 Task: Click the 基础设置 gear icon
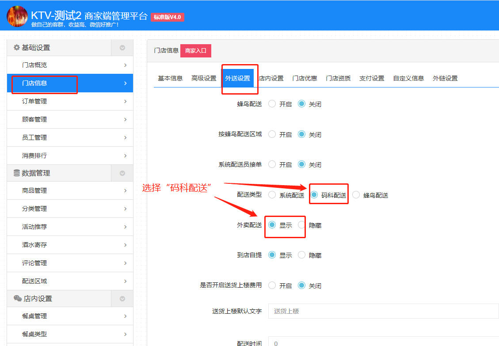tap(16, 47)
